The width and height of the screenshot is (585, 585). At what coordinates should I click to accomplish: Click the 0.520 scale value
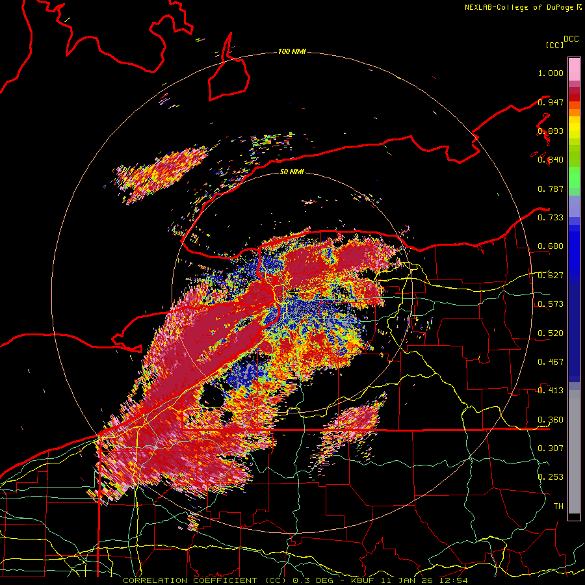(x=551, y=333)
